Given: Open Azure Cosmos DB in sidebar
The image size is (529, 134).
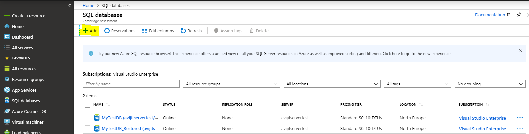Looking at the screenshot, I should (29, 111).
